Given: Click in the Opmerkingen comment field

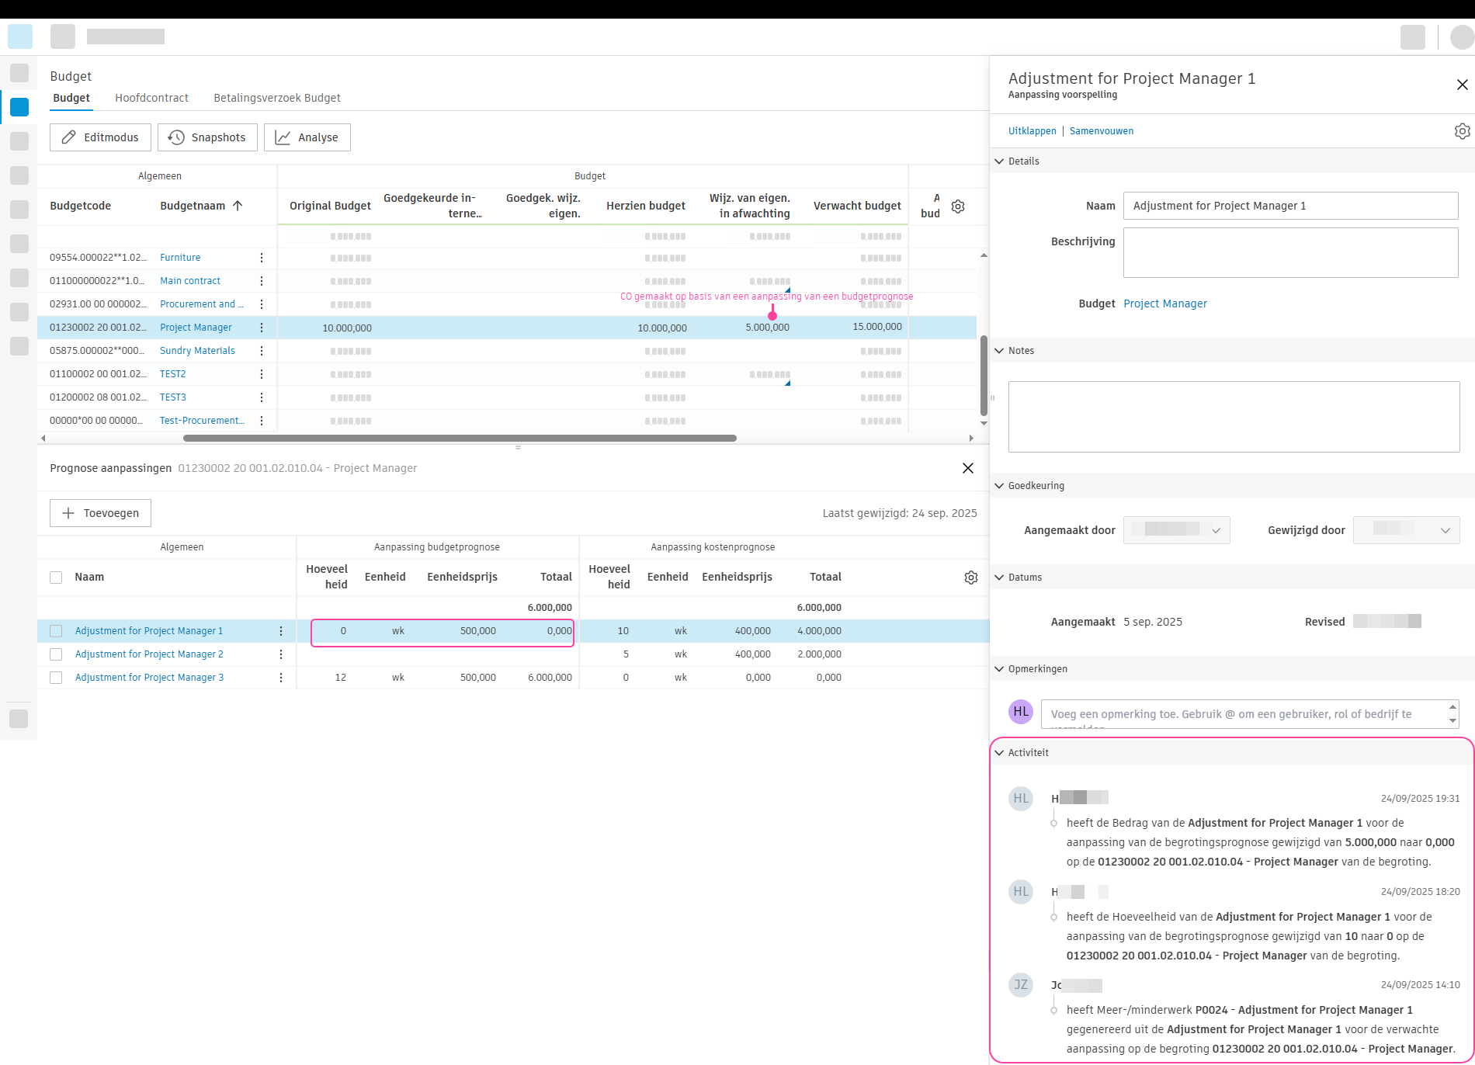Looking at the screenshot, I should pos(1244,714).
